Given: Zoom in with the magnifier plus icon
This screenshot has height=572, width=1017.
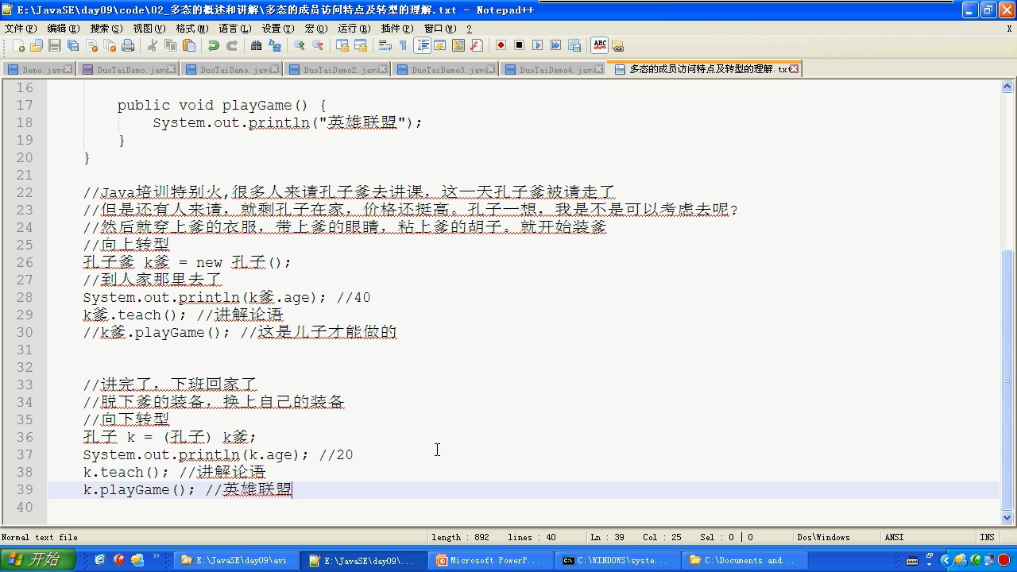Looking at the screenshot, I should (x=300, y=45).
